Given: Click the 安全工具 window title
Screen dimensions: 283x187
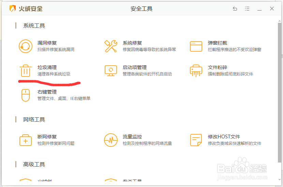Looking at the screenshot, I should 141,8.
